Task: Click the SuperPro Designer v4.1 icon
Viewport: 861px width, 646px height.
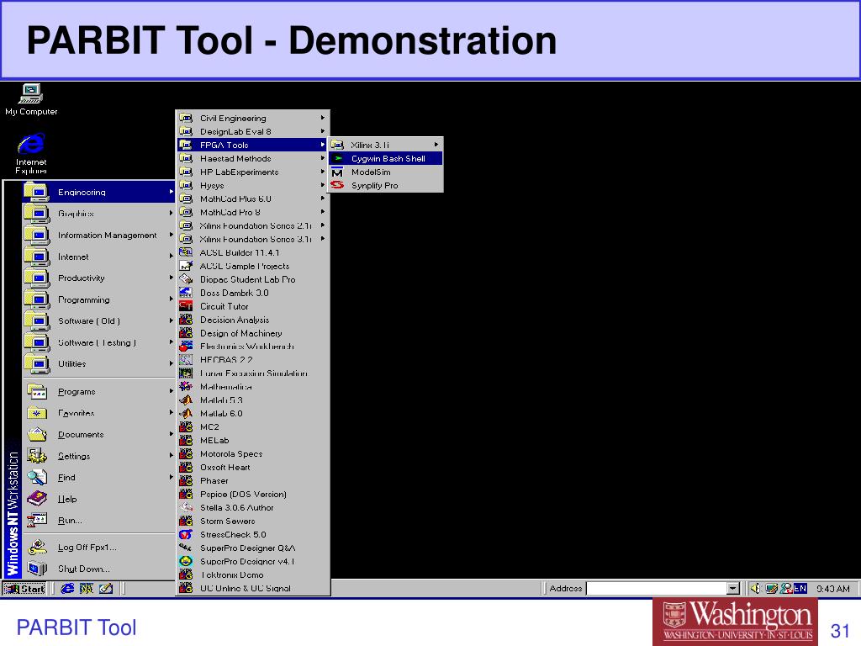Action: coord(186,561)
